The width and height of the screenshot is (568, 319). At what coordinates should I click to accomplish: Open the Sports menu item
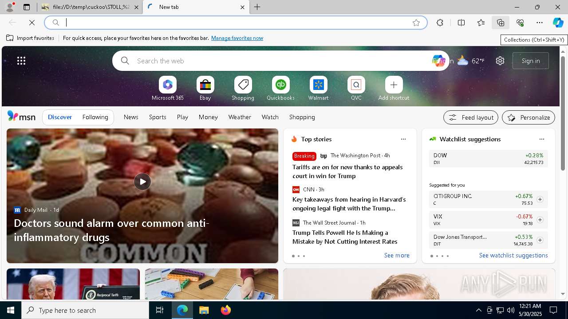click(158, 117)
